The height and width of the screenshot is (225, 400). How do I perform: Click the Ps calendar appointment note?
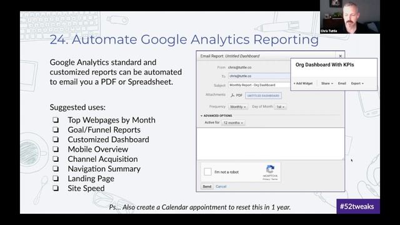coord(200,207)
